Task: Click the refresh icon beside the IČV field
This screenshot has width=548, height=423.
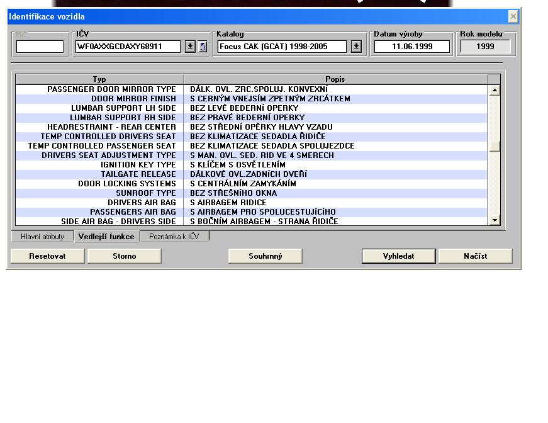Action: 203,47
